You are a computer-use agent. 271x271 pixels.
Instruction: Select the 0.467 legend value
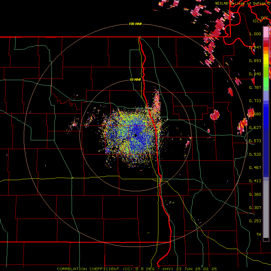pos(255,168)
